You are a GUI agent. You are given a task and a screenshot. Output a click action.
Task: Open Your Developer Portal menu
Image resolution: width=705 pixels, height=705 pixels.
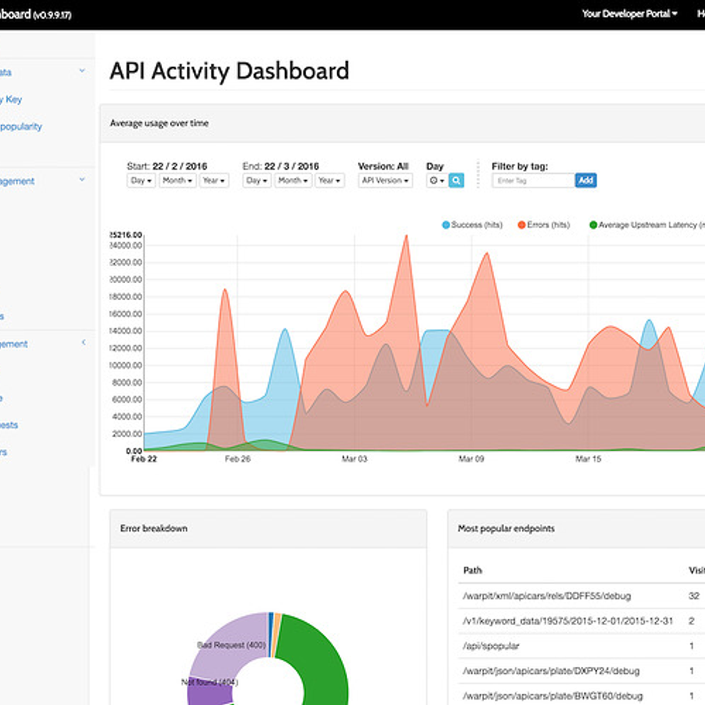pyautogui.click(x=629, y=14)
